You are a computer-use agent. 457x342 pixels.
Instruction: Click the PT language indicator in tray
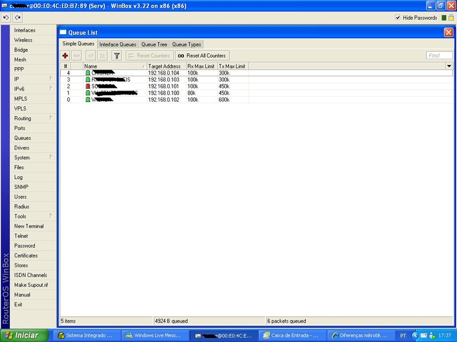403,336
